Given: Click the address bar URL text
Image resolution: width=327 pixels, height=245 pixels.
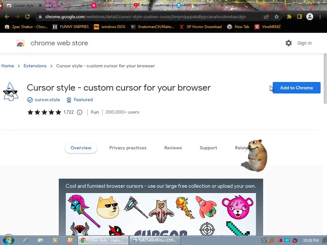Looking at the screenshot, I should tap(145, 17).
